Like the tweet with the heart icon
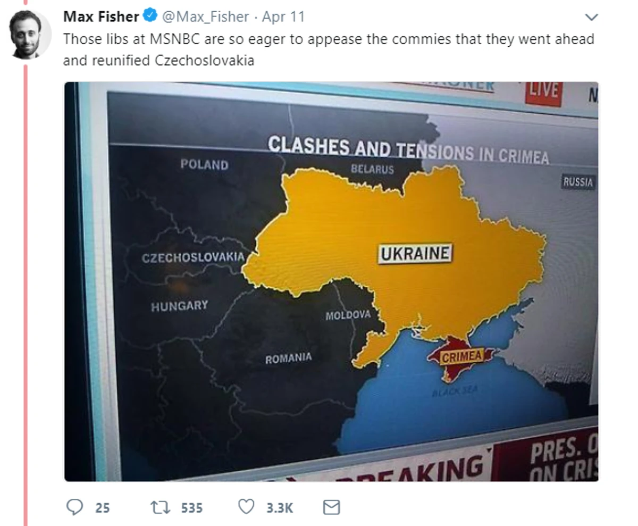638x526 pixels. [x=246, y=507]
